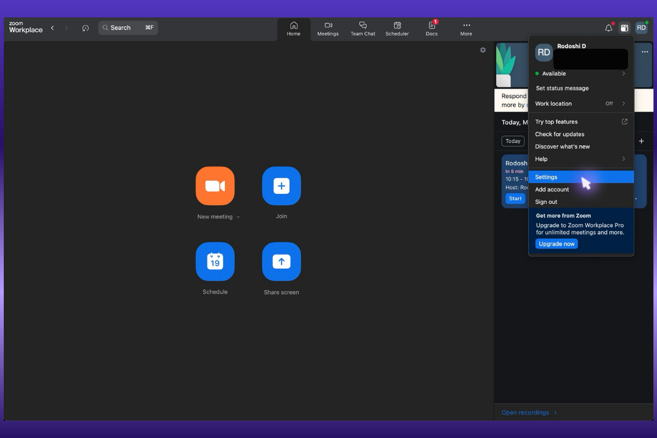Navigate forward with the right arrow
657x438 pixels.
click(x=66, y=28)
